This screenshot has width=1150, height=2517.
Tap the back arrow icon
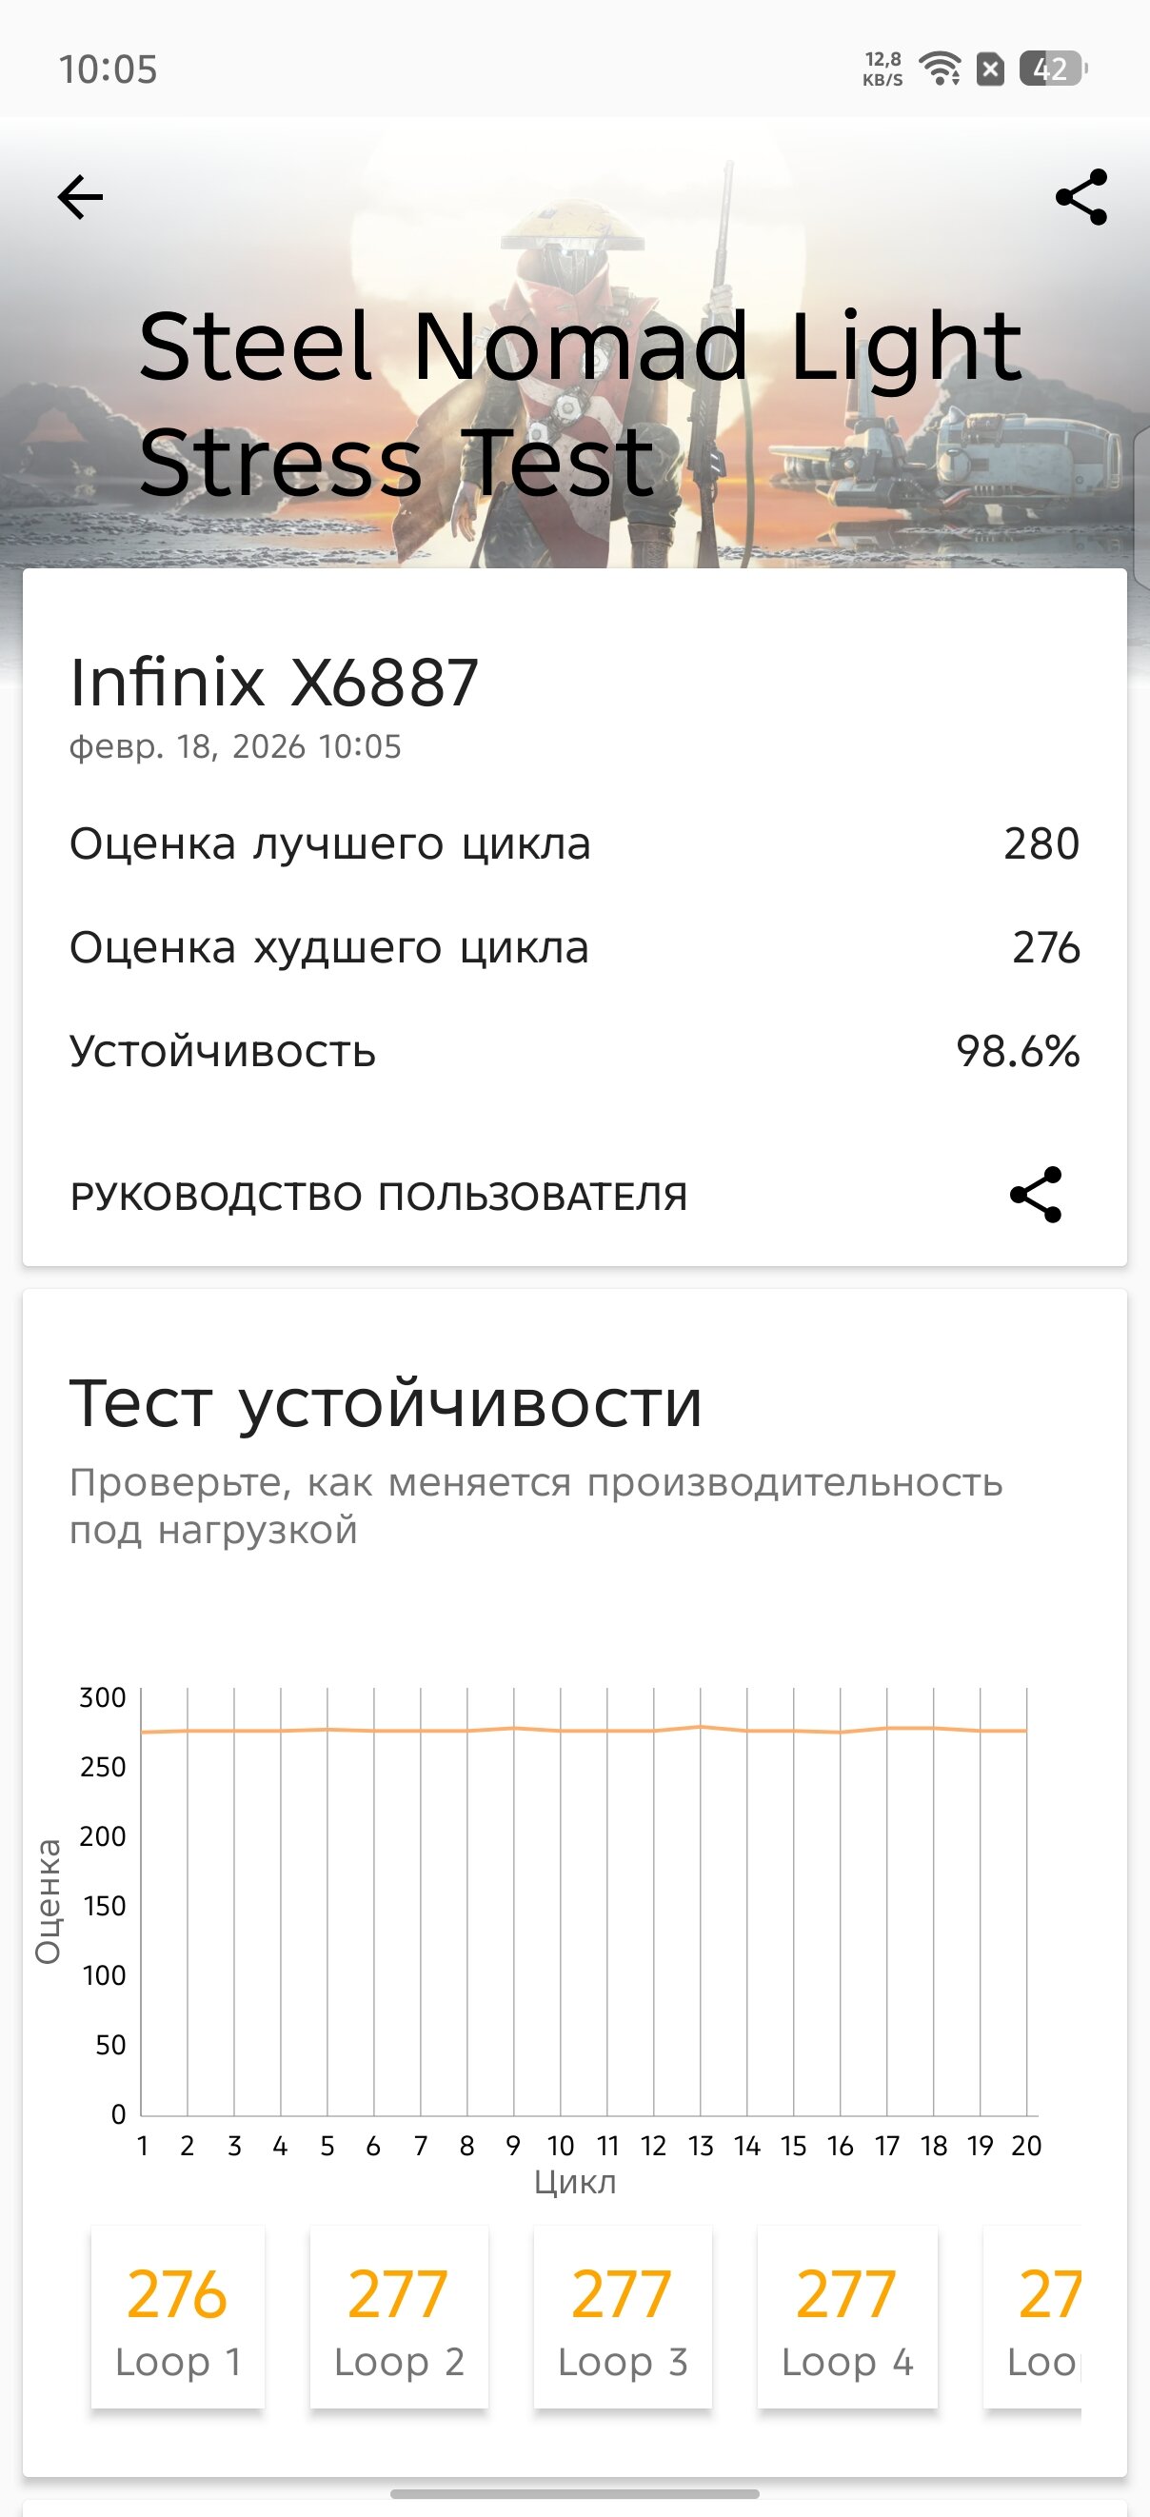tap(80, 197)
